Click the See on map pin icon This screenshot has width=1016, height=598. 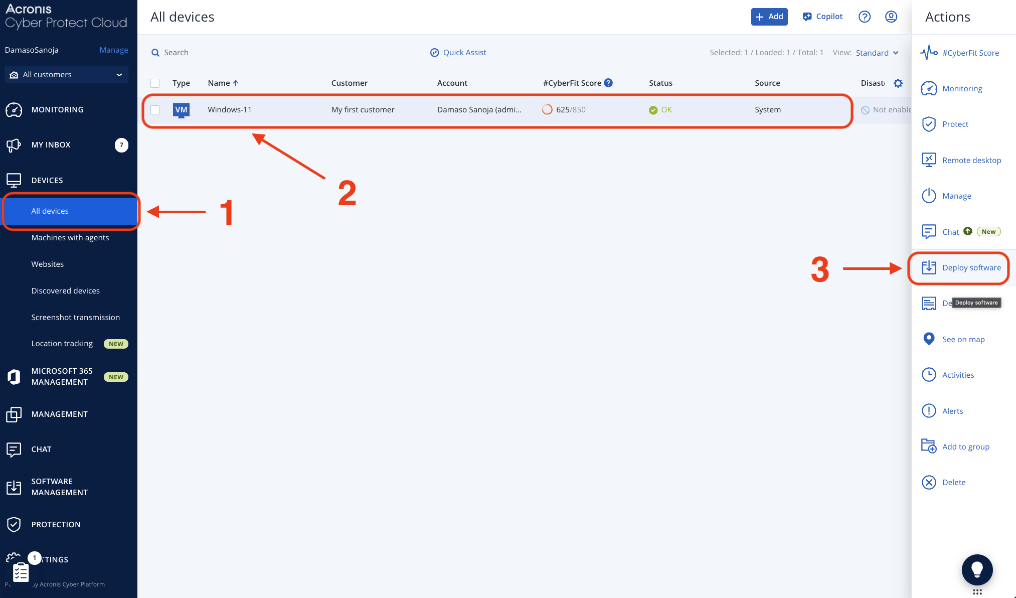929,339
